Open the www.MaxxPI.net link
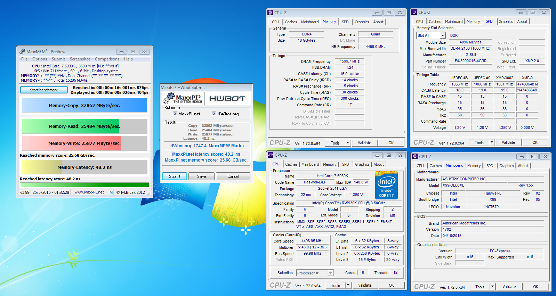 (89, 192)
